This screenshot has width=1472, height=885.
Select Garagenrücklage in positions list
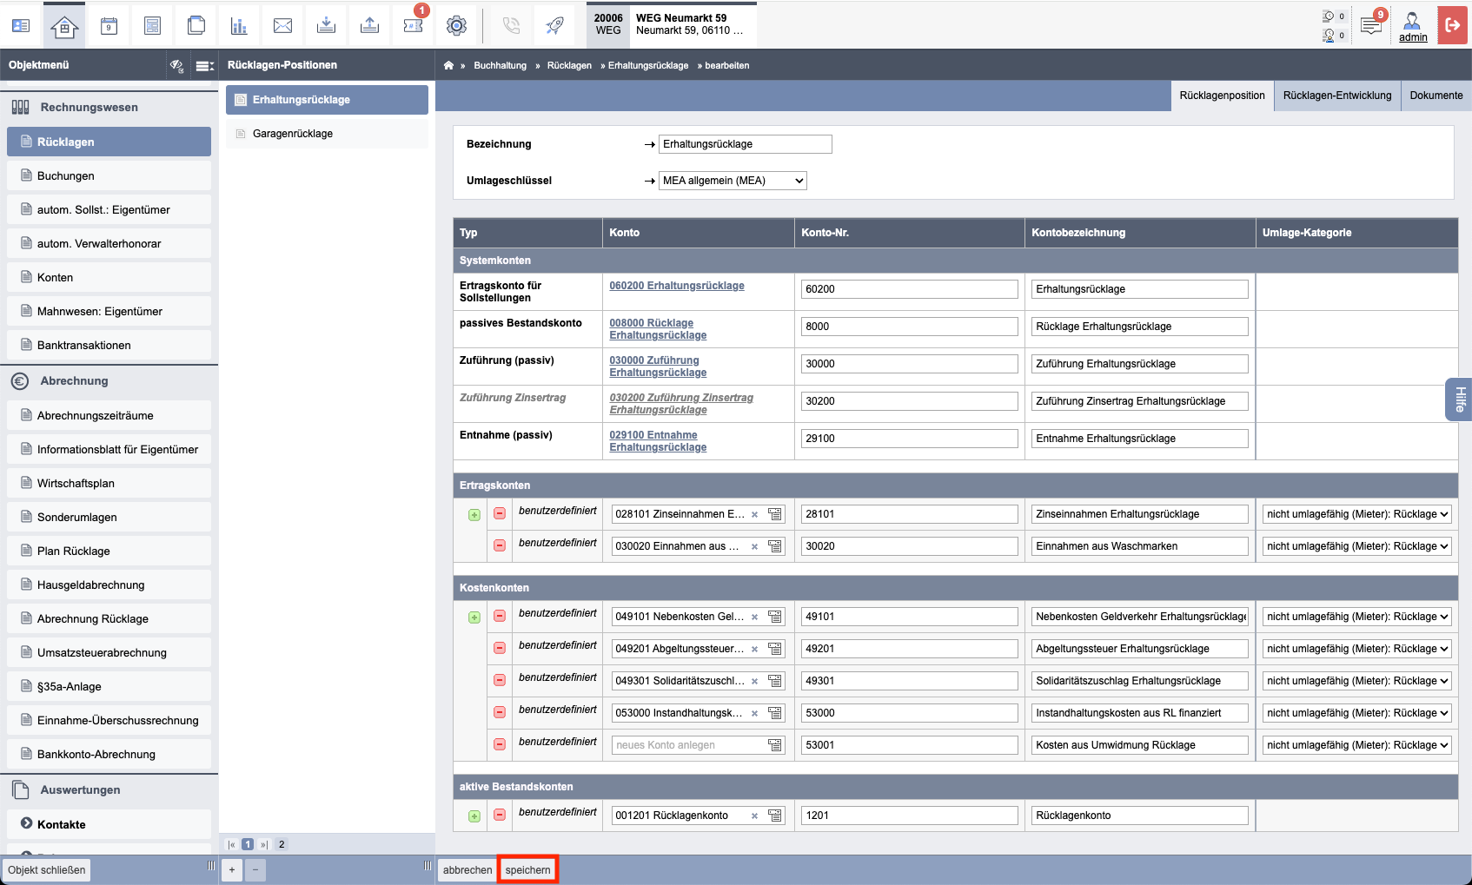327,134
